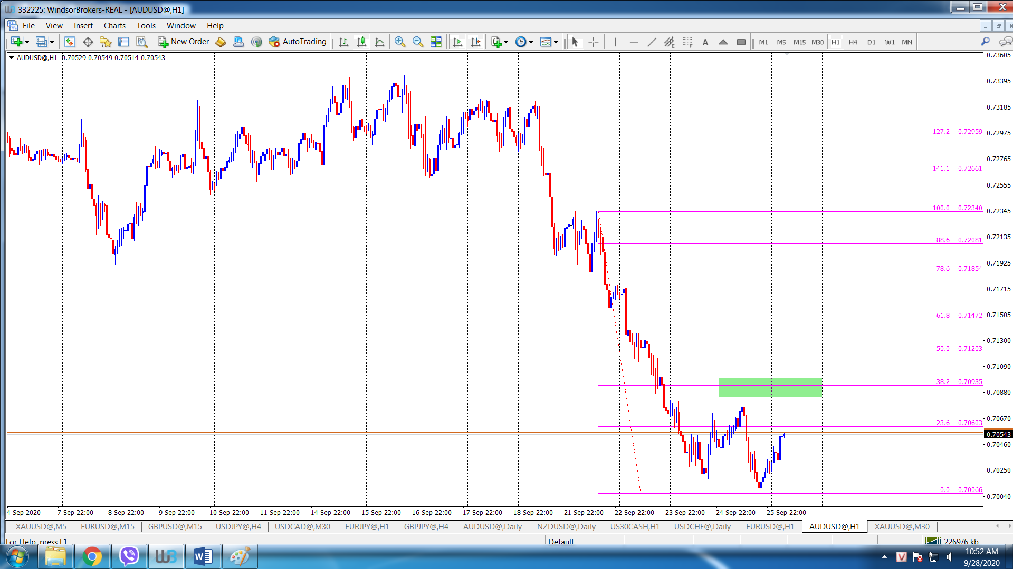Open the Profiles icon
The image size is (1013, 569).
pyautogui.click(x=41, y=42)
